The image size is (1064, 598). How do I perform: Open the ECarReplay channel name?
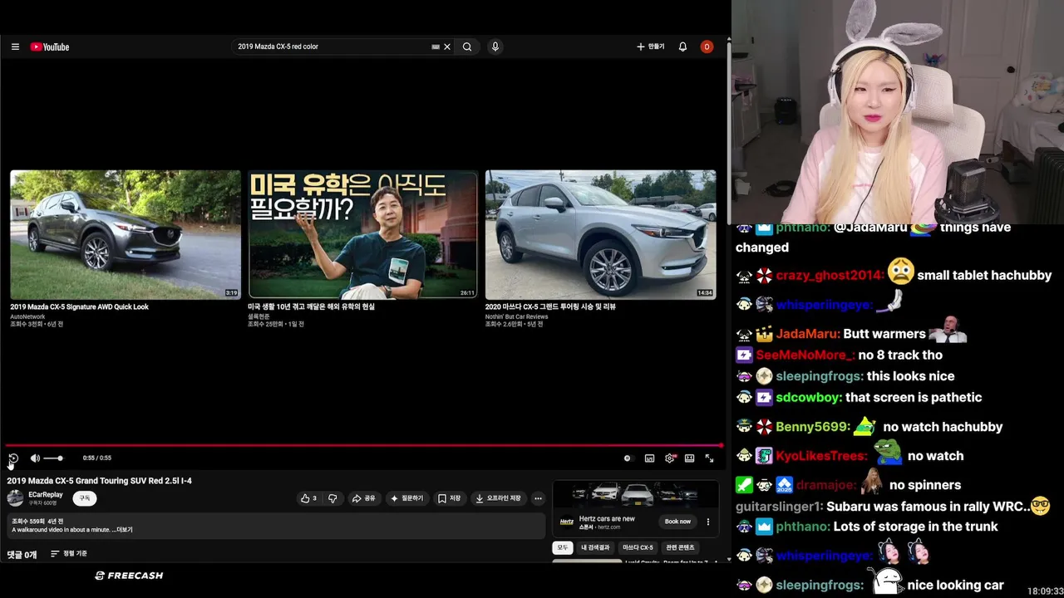pyautogui.click(x=46, y=495)
